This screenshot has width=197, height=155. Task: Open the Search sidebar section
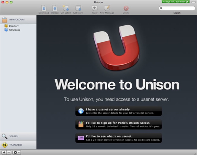(18, 136)
